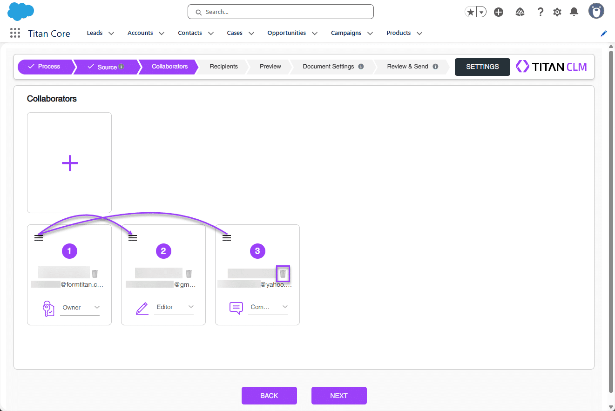Delete collaborator 3 with the highlighted trash icon

pyautogui.click(x=283, y=274)
